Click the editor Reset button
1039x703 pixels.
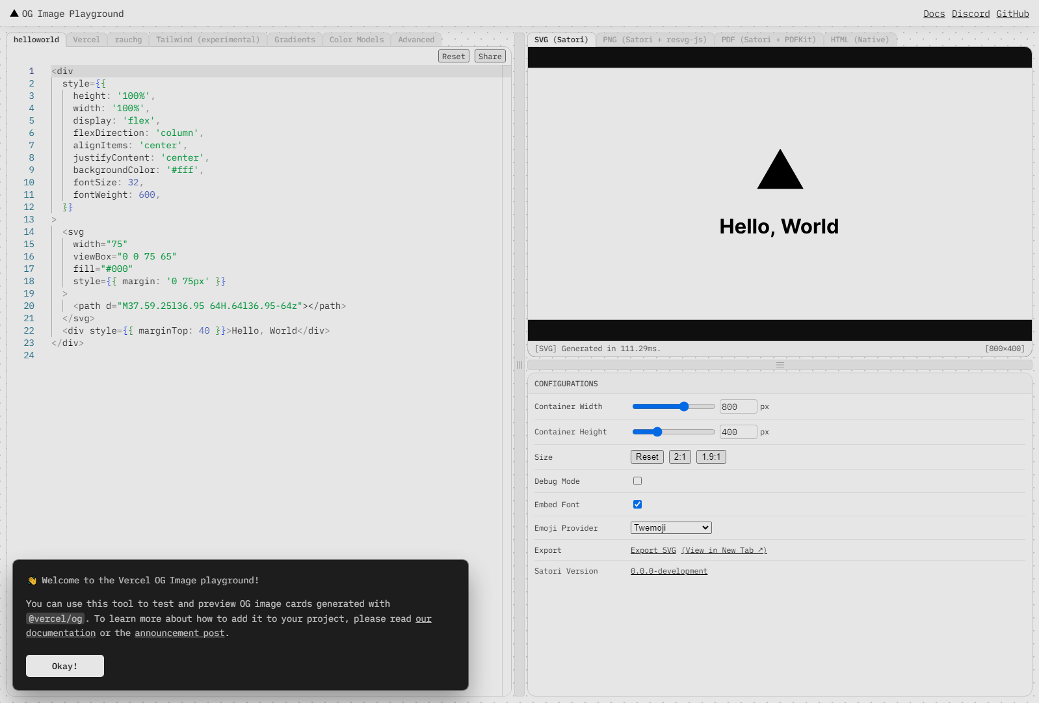coord(454,57)
